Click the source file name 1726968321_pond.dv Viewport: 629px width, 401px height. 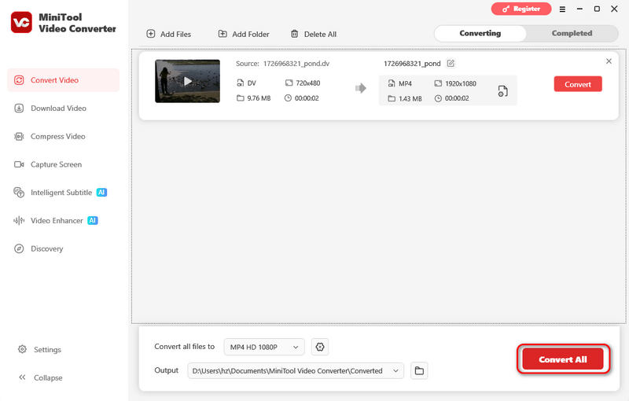[296, 64]
